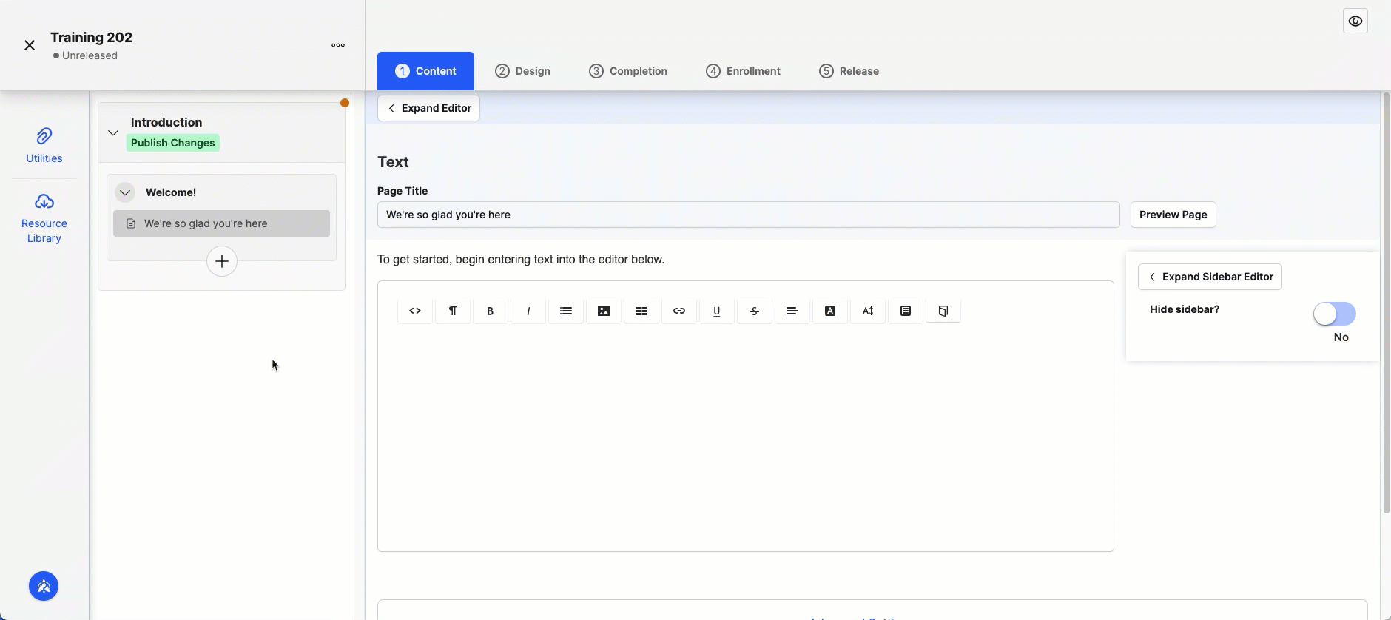This screenshot has height=620, width=1391.
Task: Insert a table
Action: click(641, 311)
